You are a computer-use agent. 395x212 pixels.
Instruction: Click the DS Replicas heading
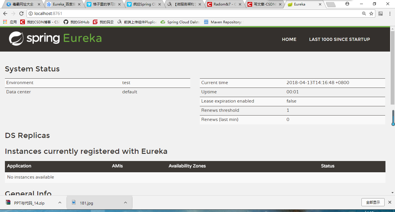[x=27, y=136]
